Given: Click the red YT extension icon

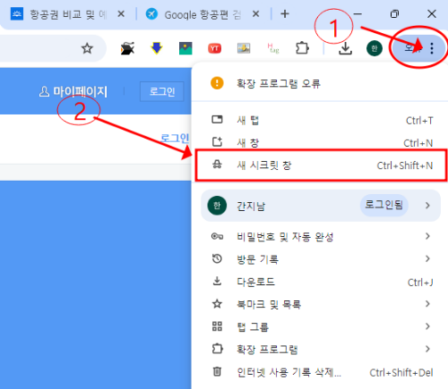Looking at the screenshot, I should tap(214, 48).
